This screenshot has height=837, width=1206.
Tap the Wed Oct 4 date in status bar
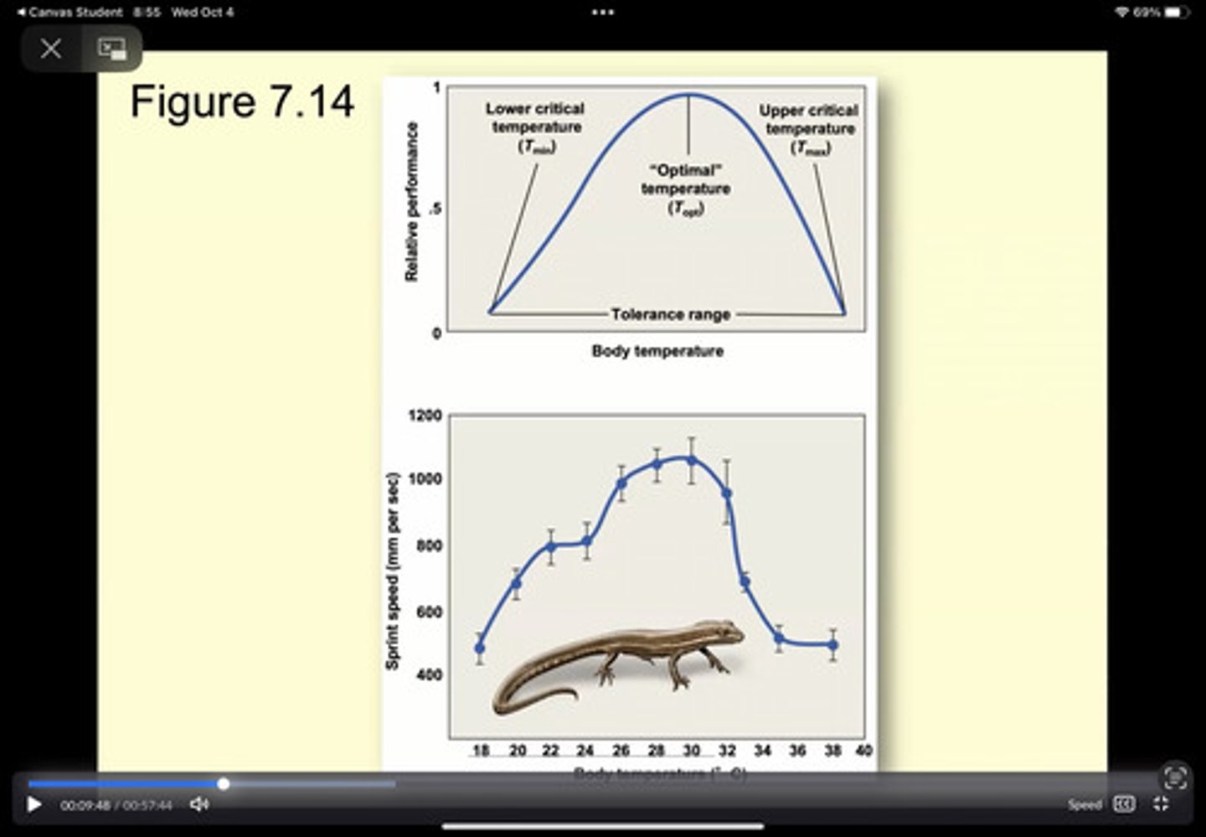pyautogui.click(x=202, y=13)
